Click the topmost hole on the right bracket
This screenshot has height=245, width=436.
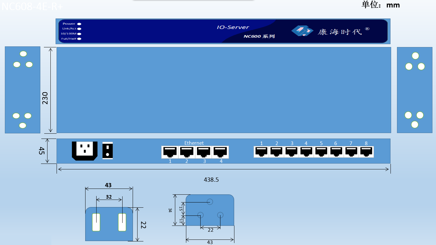pyautogui.click(x=416, y=56)
